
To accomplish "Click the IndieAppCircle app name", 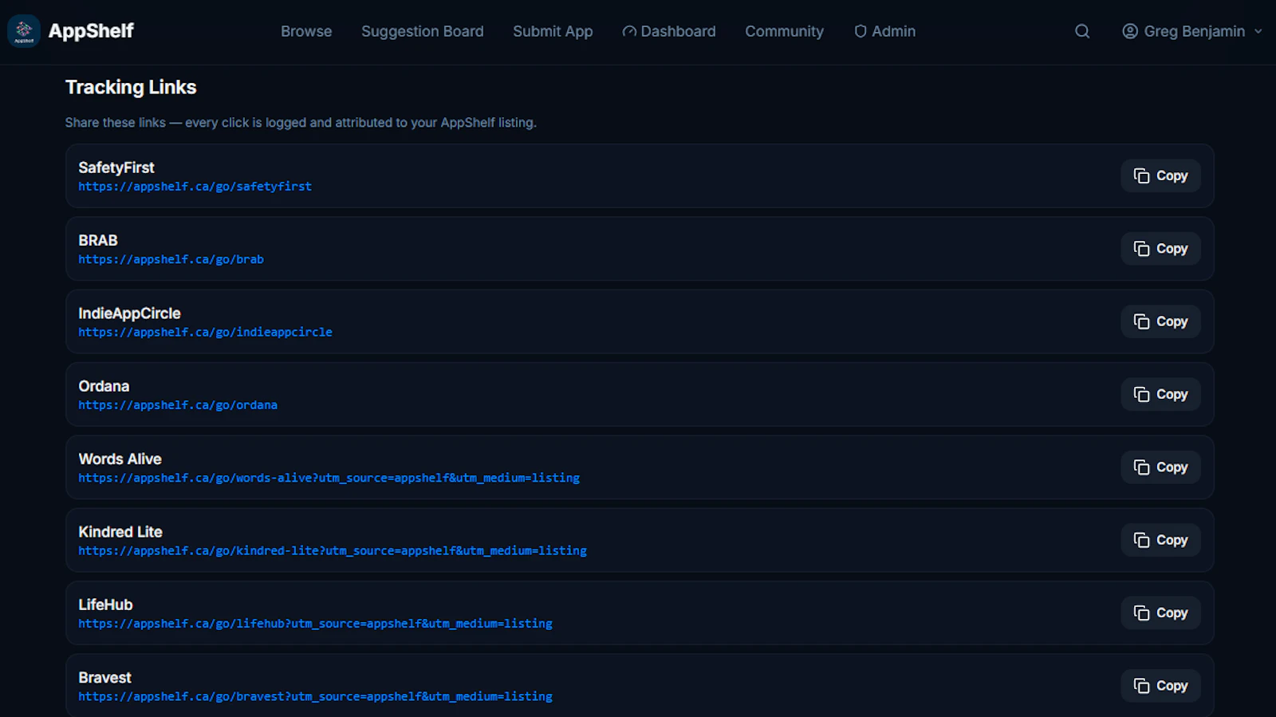I will click(129, 313).
